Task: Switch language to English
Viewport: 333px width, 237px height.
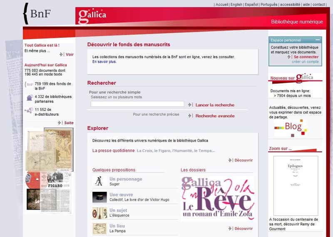Action: tap(236, 5)
